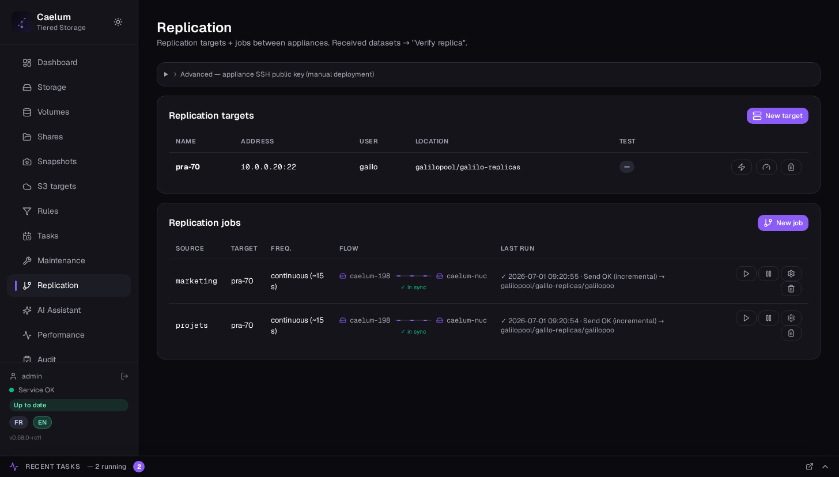Screen dimensions: 839x477
Task: Switch language to EN
Action: point(42,422)
